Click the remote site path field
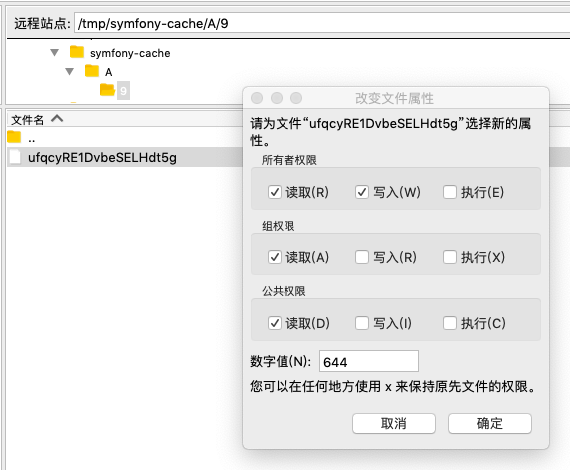This screenshot has width=570, height=470. pos(321,23)
